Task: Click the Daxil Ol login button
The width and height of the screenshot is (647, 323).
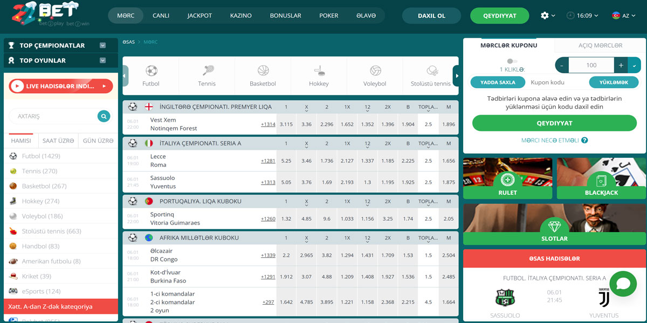Action: 431,16
